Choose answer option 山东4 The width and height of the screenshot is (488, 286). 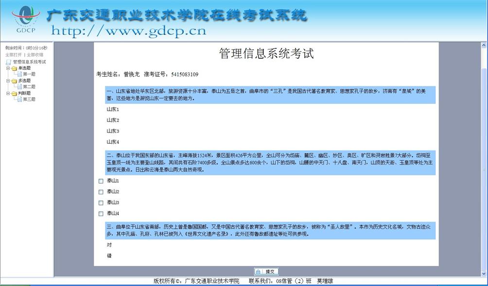(113, 142)
